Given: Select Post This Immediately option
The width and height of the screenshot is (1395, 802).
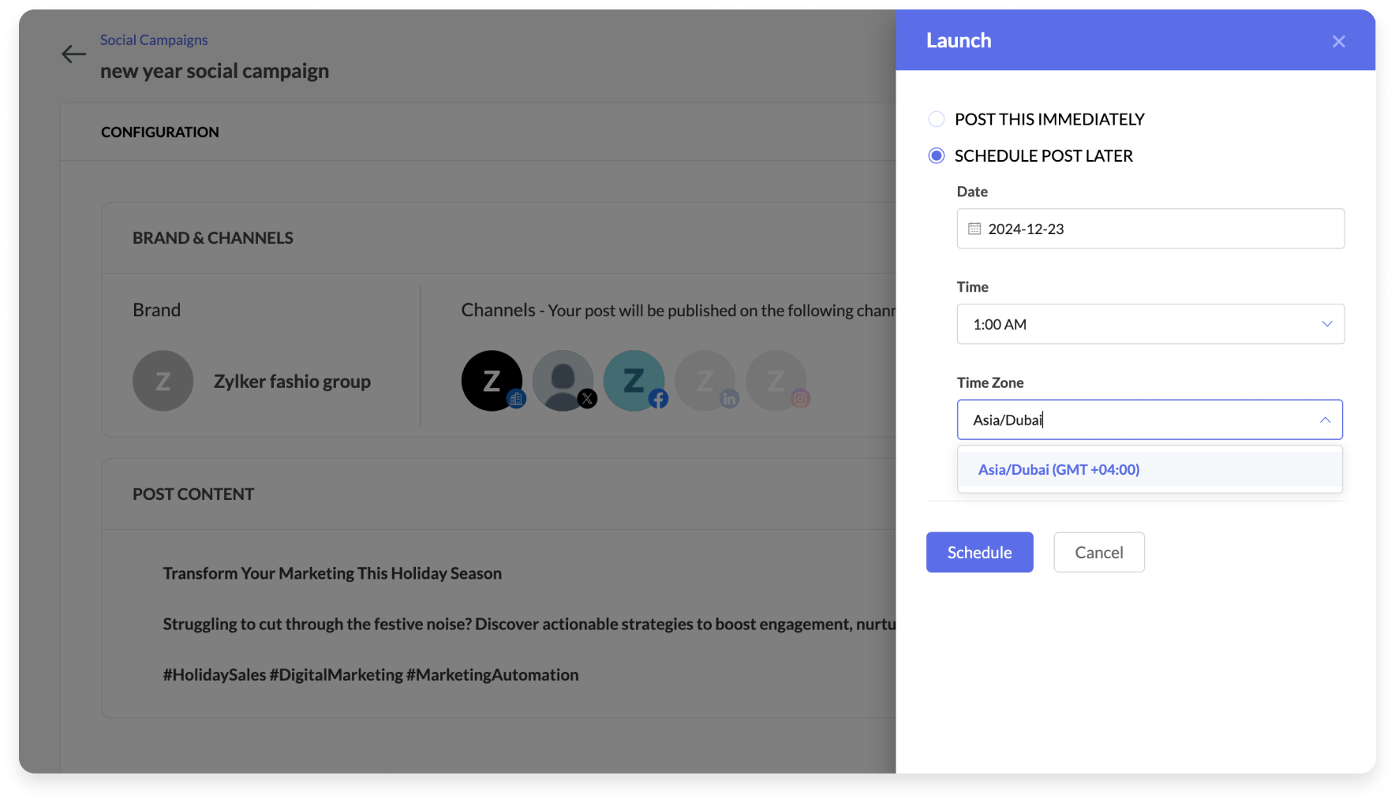Looking at the screenshot, I should tap(936, 119).
